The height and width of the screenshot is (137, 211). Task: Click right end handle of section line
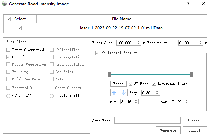[x=191, y=74]
